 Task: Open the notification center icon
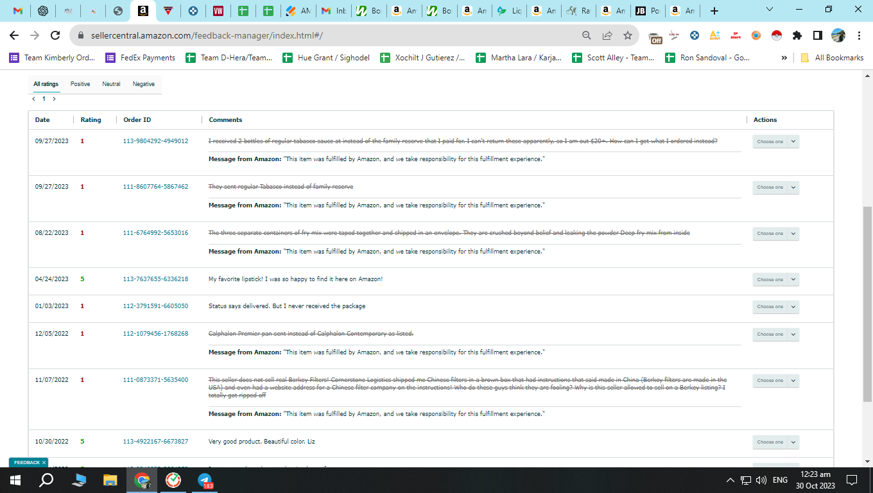click(x=852, y=480)
